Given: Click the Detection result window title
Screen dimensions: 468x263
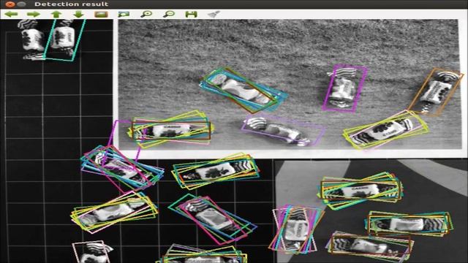Looking at the screenshot, I should [72, 4].
